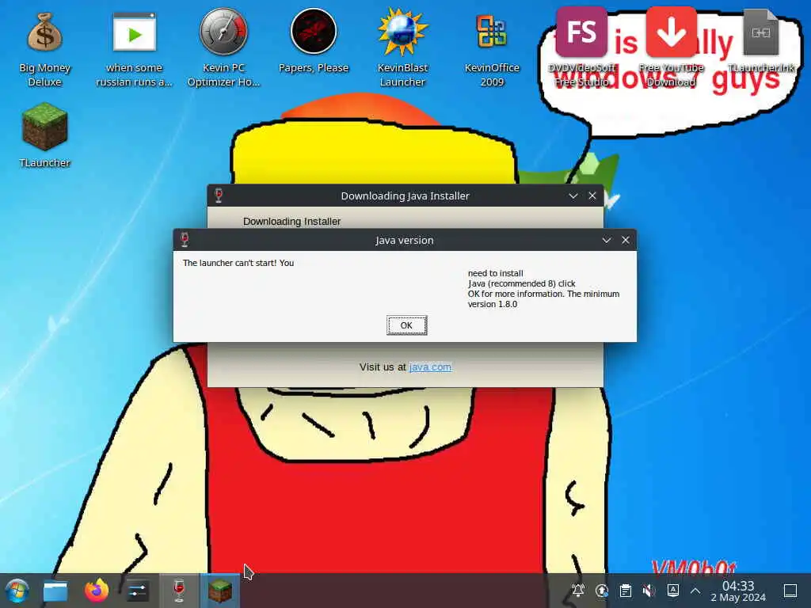Click Java version title bar text

coord(405,240)
